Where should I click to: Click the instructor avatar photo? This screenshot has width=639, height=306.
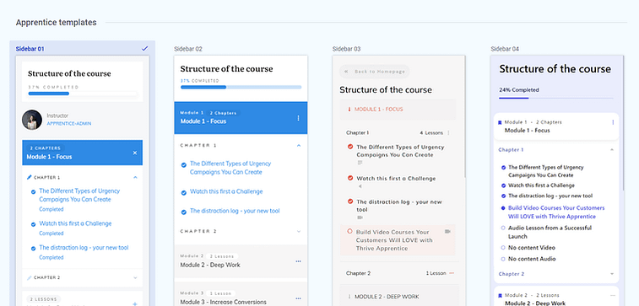point(32,120)
